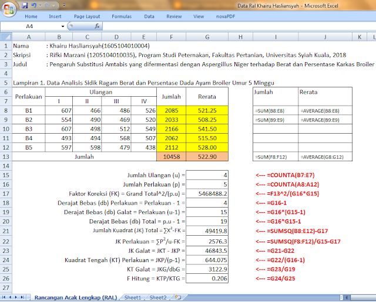Select B5 row value 598
The image size is (376, 302).
pyautogui.click(x=87, y=147)
